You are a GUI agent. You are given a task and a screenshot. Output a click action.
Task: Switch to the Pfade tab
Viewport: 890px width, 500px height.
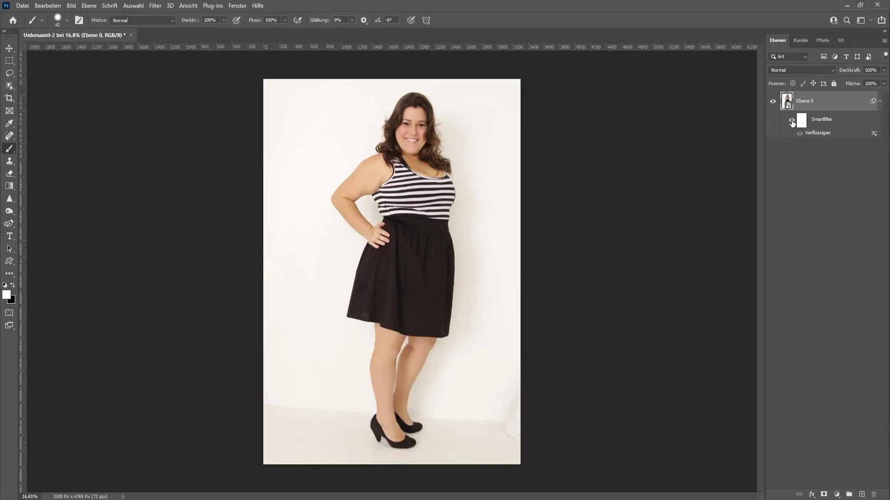[823, 40]
